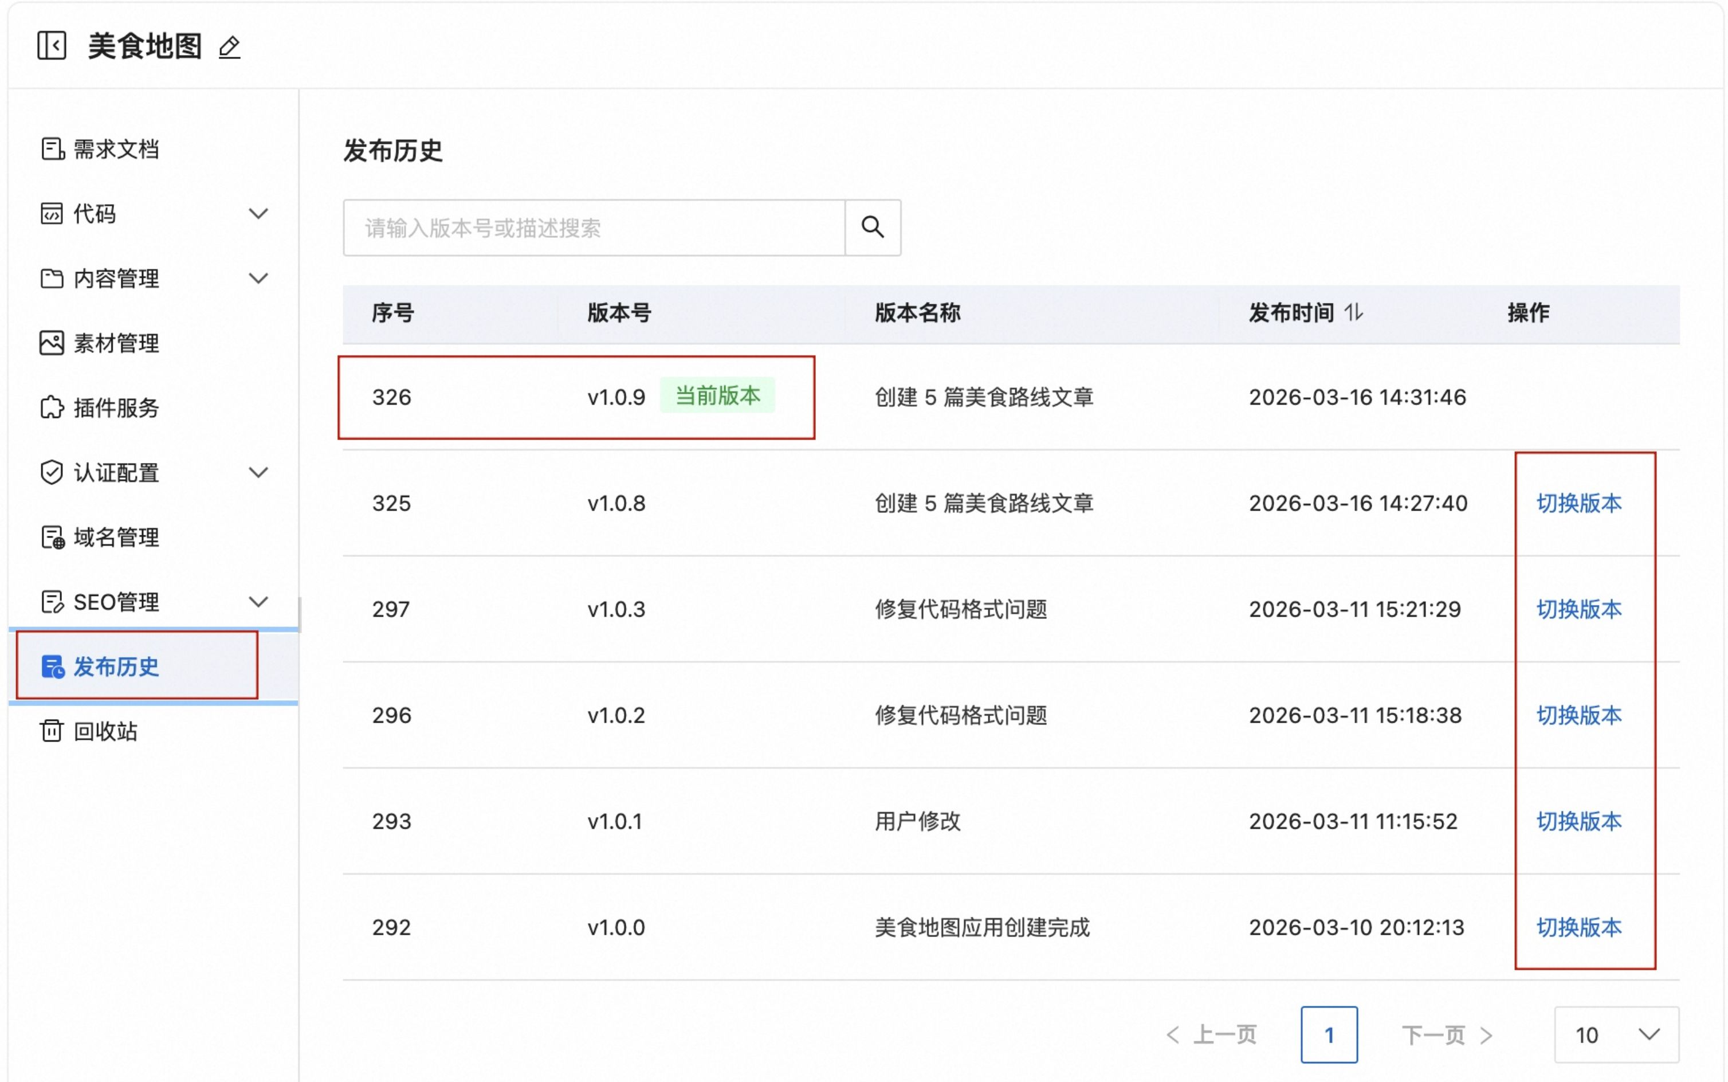Select row number 296
The image size is (1728, 1082).
click(391, 715)
